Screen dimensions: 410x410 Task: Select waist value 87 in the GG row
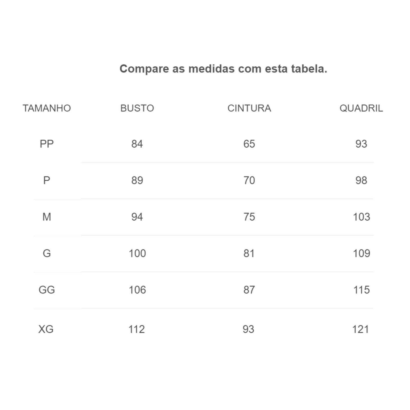(x=249, y=290)
